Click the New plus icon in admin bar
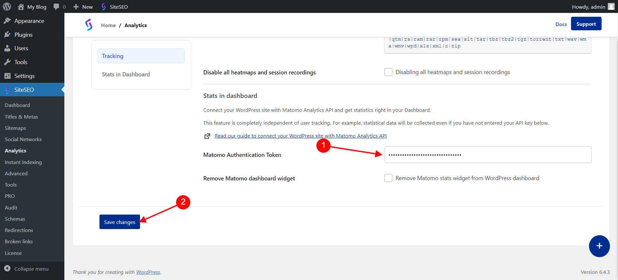 point(76,7)
